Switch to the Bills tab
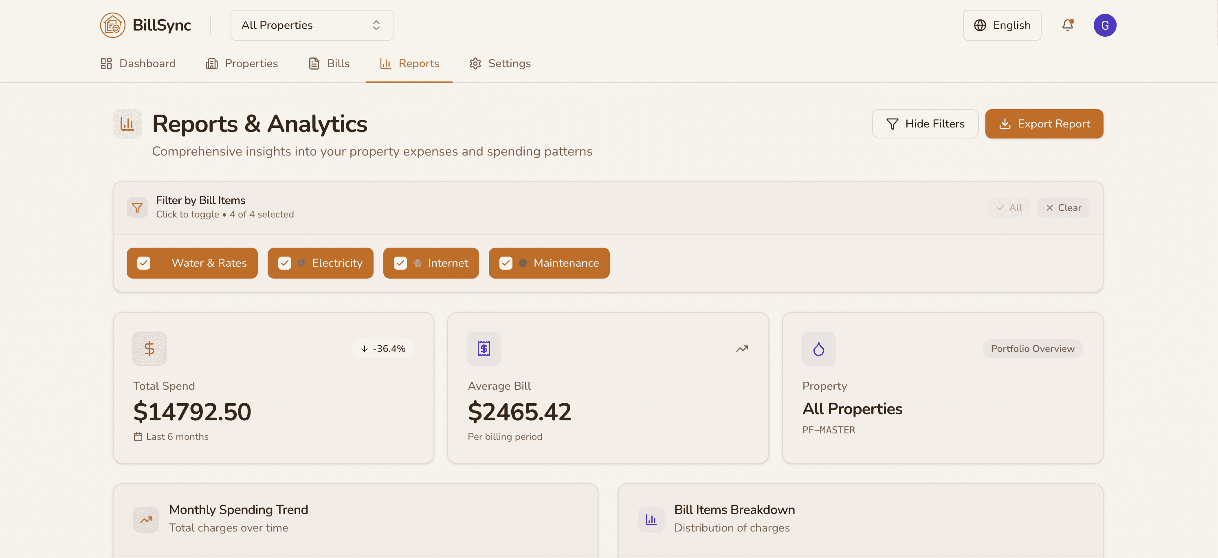The height and width of the screenshot is (558, 1218). coord(329,64)
